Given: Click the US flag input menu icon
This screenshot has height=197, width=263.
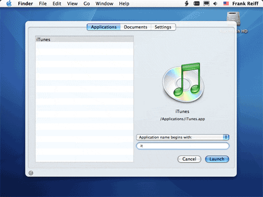Looking at the screenshot, I should 226,3.
